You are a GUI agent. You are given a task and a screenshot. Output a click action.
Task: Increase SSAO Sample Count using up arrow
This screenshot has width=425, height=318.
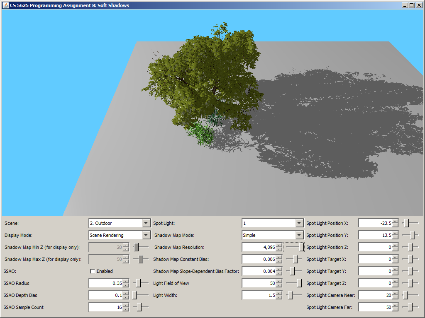[126, 305]
